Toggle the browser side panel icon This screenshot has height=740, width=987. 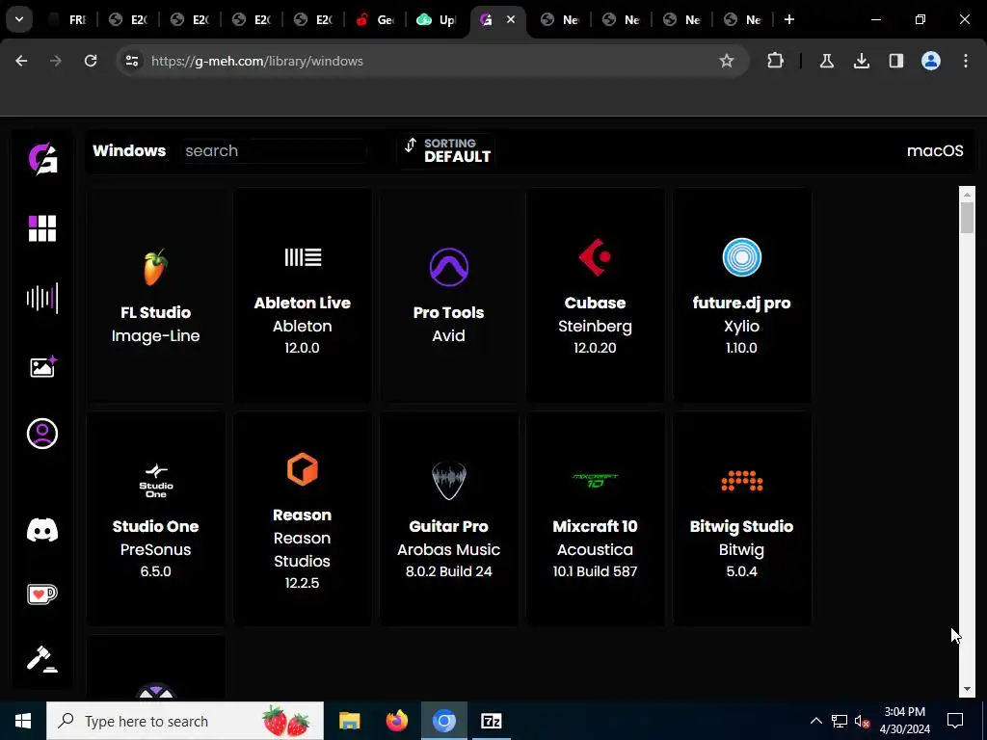[x=895, y=61]
